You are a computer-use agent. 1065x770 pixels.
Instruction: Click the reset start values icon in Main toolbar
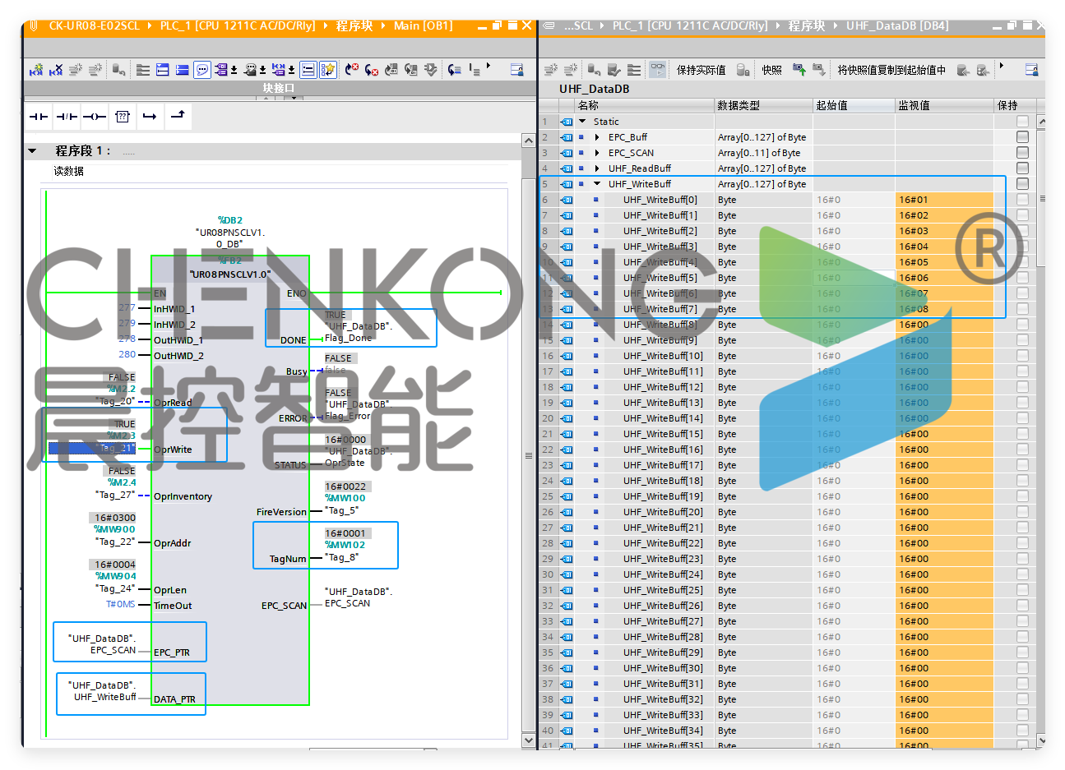pyautogui.click(x=119, y=70)
